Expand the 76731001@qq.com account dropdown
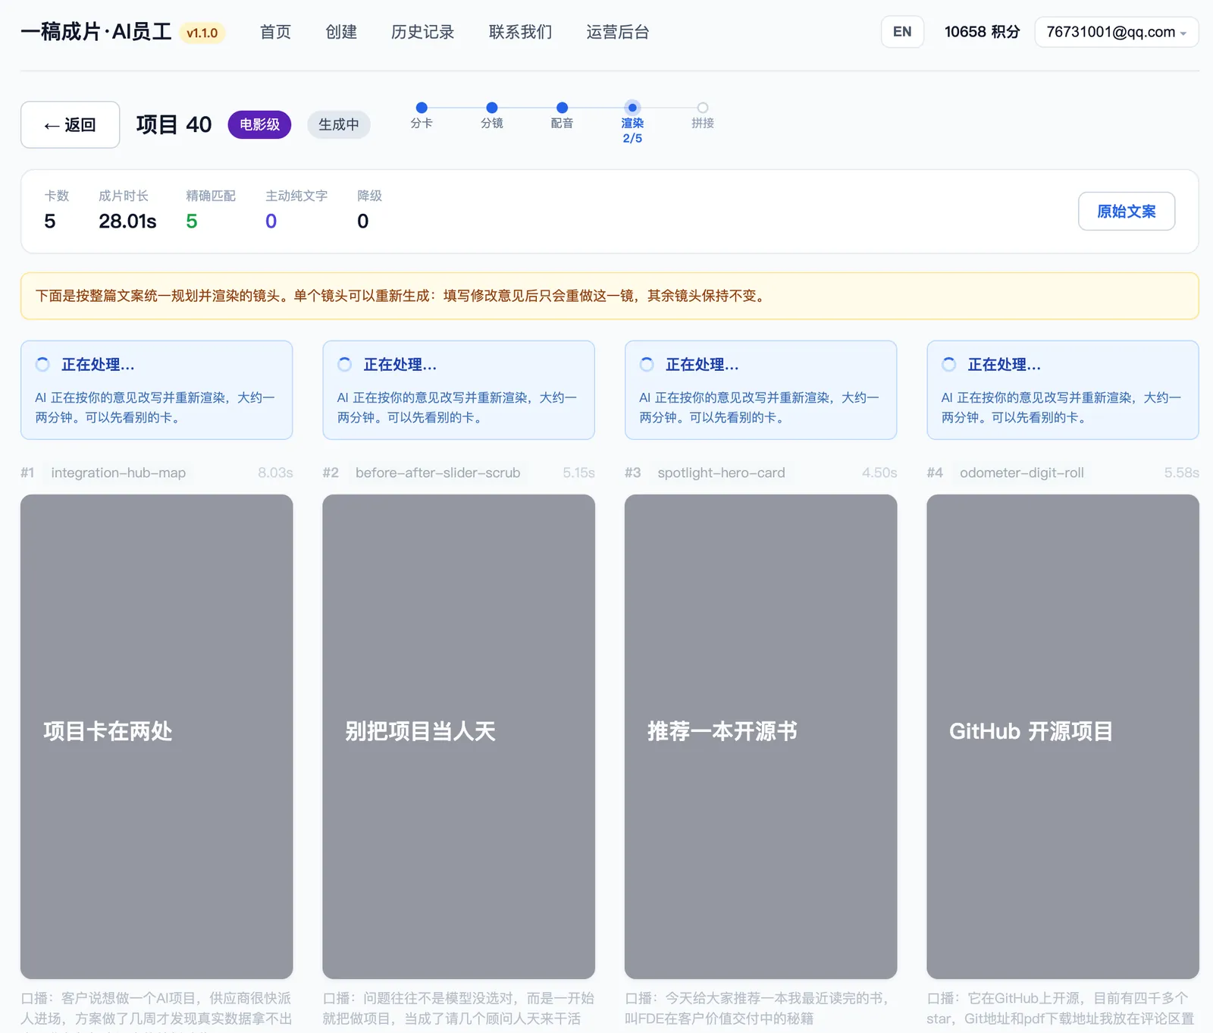Image resolution: width=1213 pixels, height=1033 pixels. click(x=1116, y=32)
